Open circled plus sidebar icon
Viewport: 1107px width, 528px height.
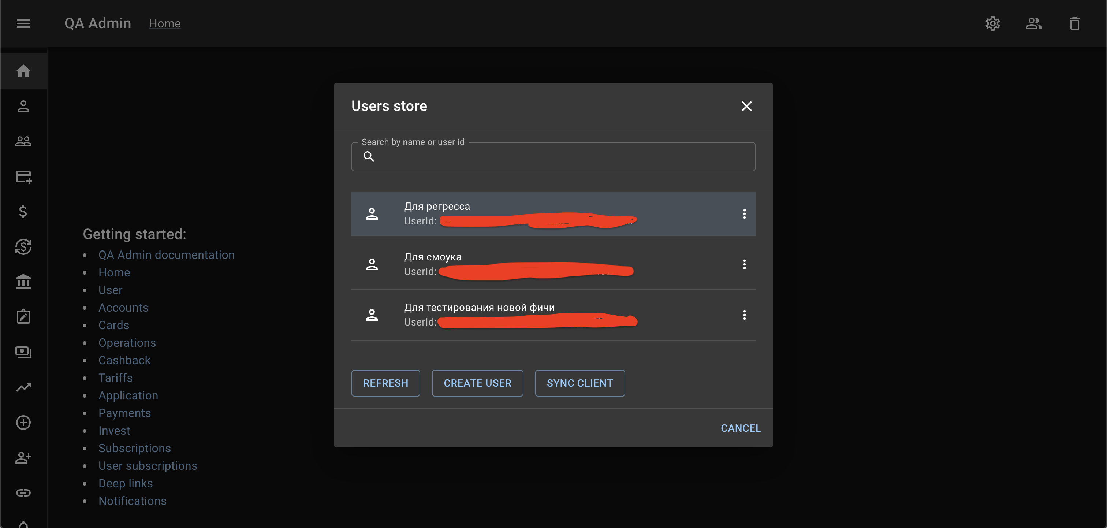[23, 423]
